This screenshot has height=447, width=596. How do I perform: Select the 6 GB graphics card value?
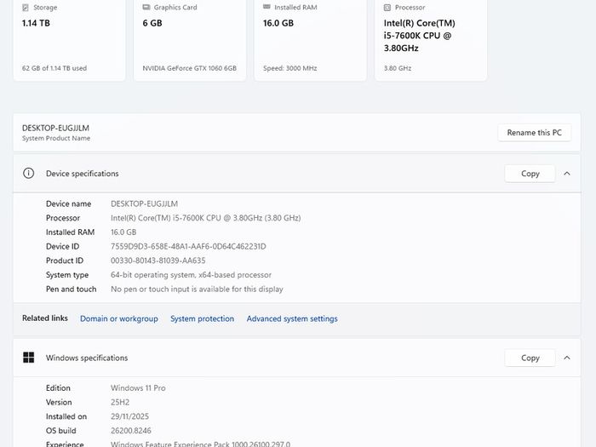click(152, 23)
